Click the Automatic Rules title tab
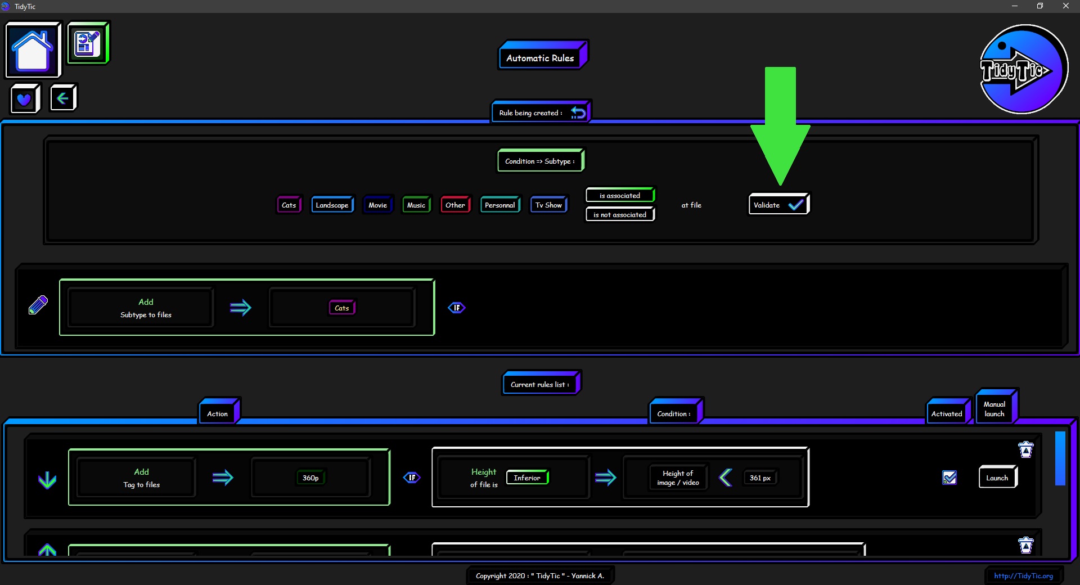 click(543, 55)
